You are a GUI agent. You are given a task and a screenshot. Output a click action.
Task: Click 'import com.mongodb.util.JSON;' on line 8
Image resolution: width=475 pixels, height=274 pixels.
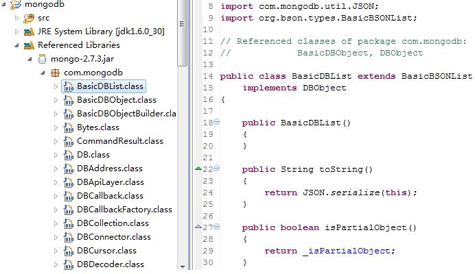click(x=299, y=6)
